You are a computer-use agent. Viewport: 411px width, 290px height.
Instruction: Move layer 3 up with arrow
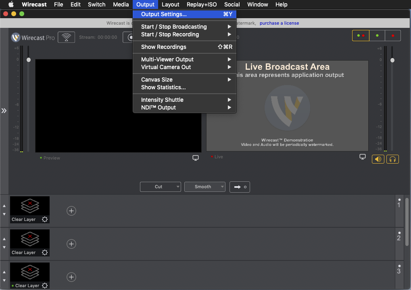[x=4, y=272]
